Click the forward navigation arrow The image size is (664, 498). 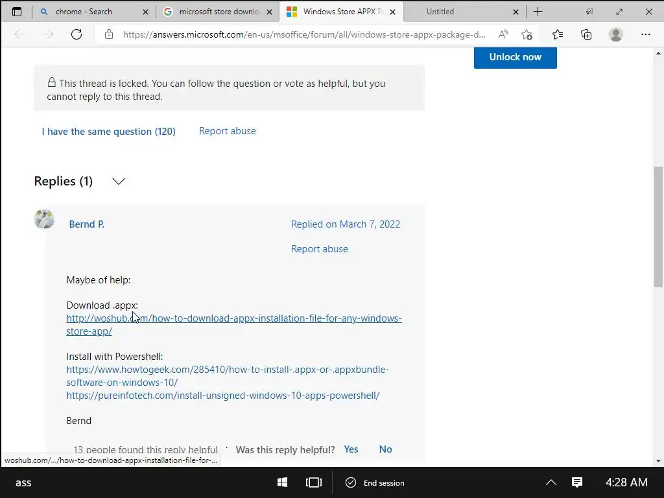point(48,34)
